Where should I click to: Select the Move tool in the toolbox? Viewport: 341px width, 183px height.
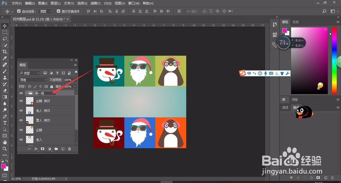(x=4, y=26)
